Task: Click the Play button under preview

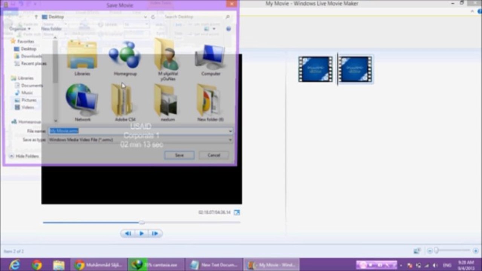Action: (x=142, y=233)
